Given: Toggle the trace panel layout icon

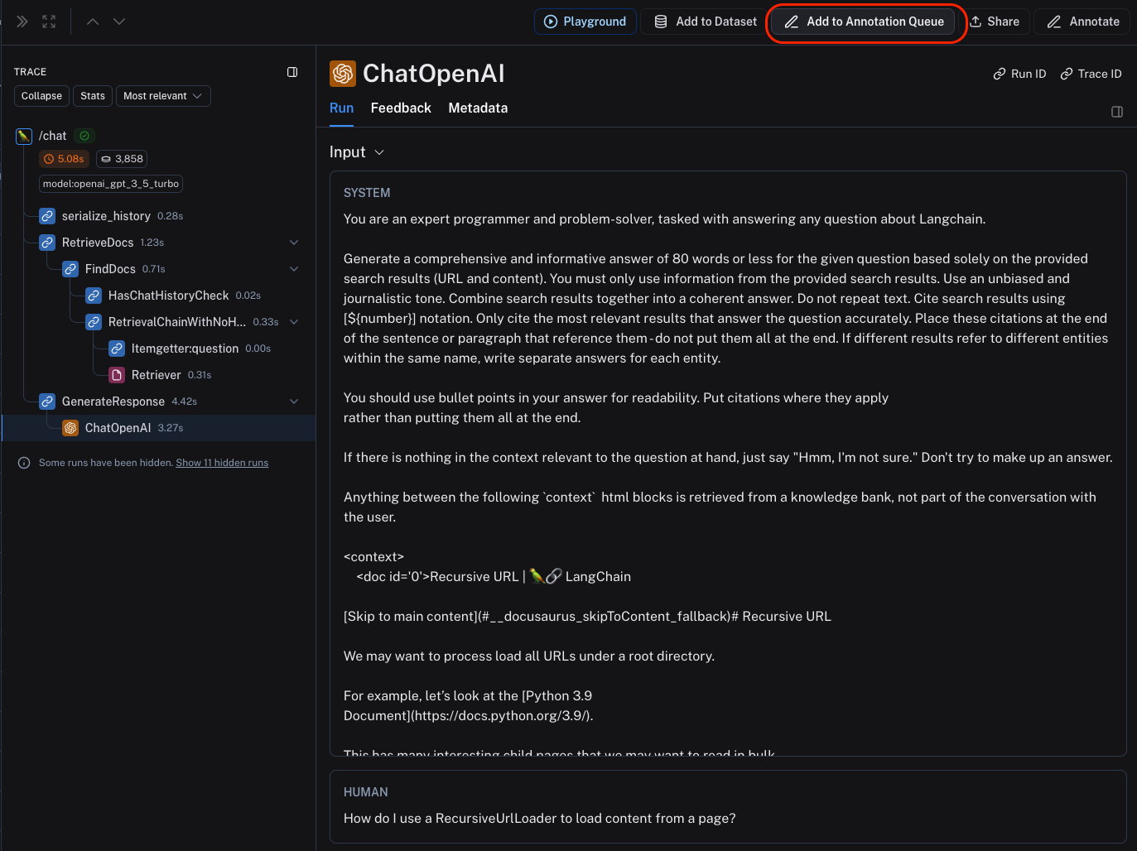Looking at the screenshot, I should point(292,72).
